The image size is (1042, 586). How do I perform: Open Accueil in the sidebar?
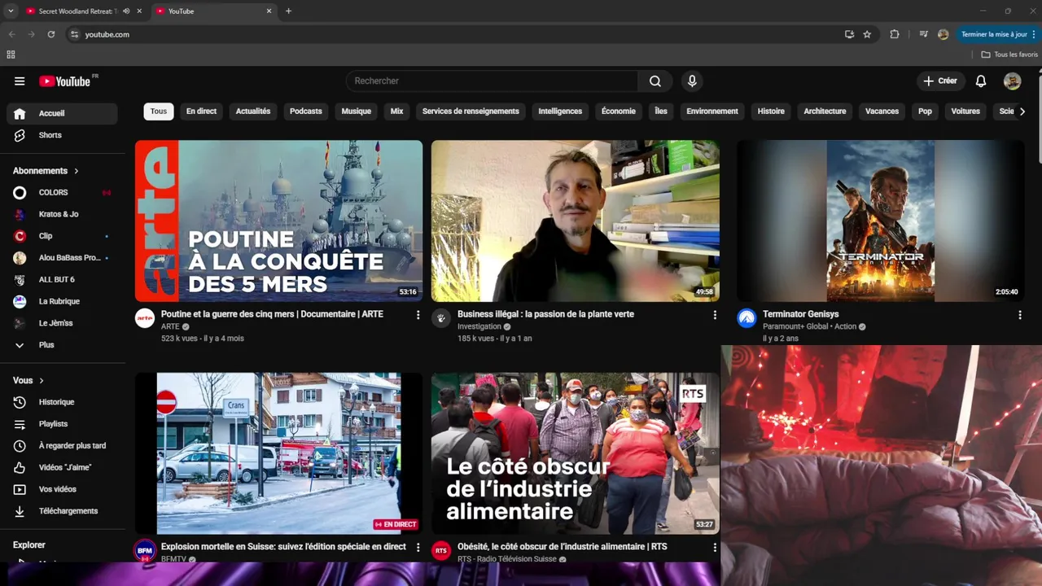click(62, 113)
